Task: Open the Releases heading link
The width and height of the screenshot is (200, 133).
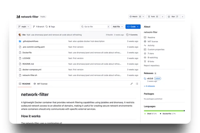Action: [149, 73]
